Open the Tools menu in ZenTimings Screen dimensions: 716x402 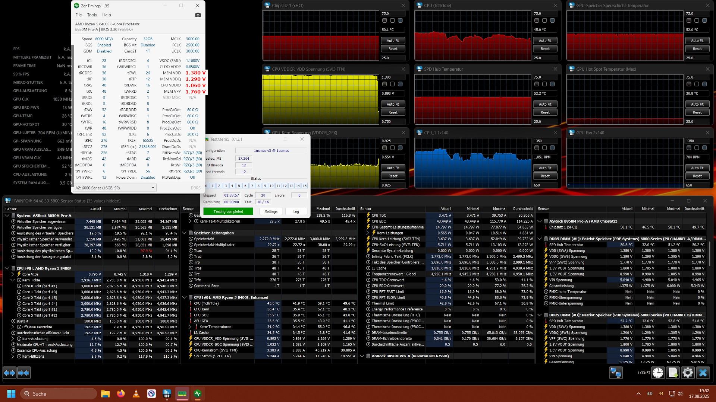[92, 15]
